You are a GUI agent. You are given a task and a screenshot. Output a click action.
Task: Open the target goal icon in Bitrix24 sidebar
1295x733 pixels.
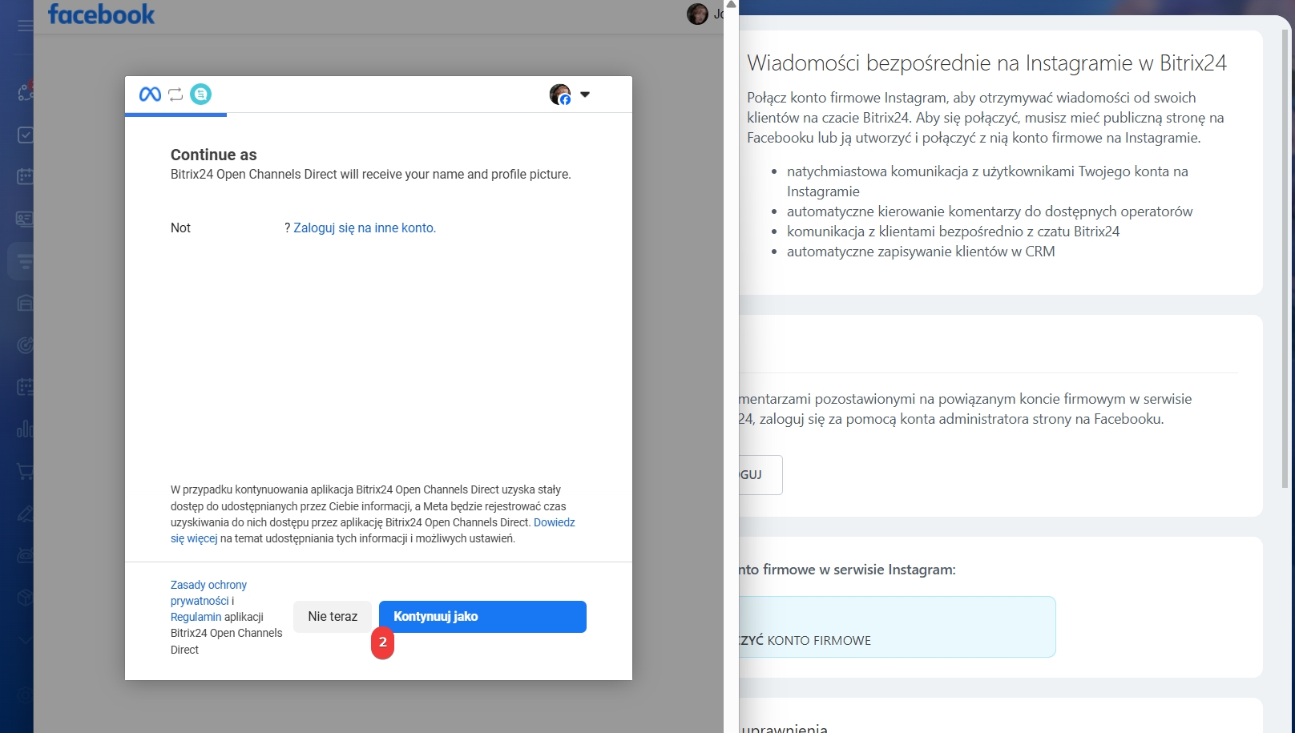coord(26,345)
